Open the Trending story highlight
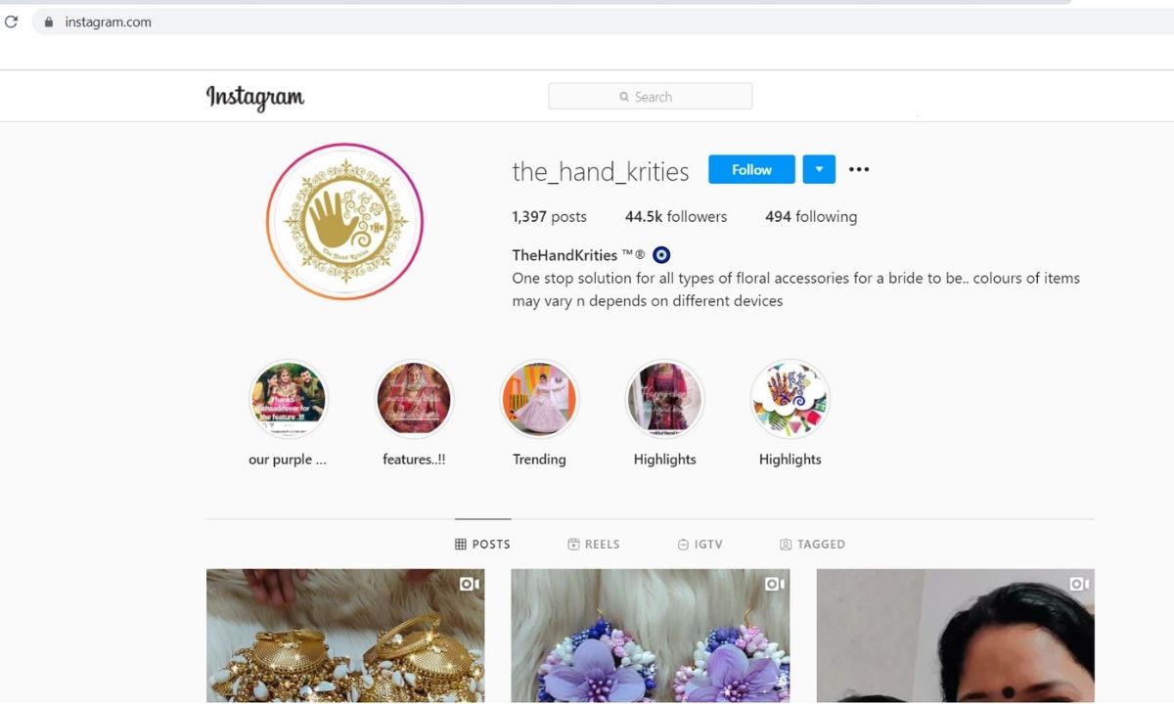1174x704 pixels. point(539,399)
